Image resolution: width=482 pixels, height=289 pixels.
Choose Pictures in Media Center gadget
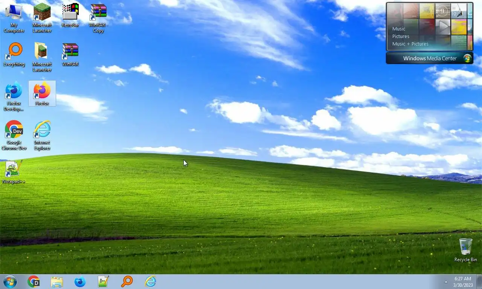(401, 36)
